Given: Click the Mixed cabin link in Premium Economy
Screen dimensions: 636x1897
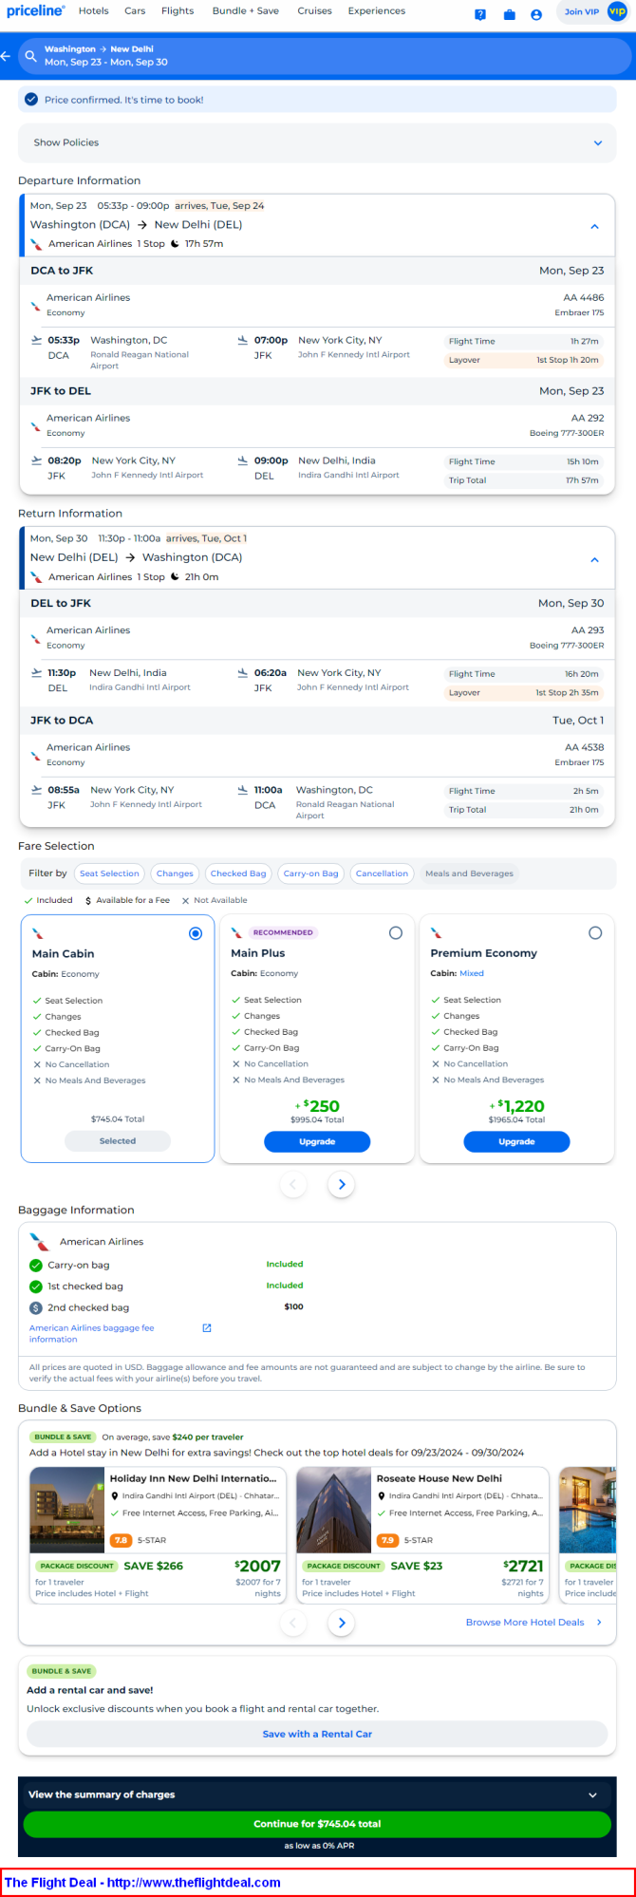Looking at the screenshot, I should [472, 973].
